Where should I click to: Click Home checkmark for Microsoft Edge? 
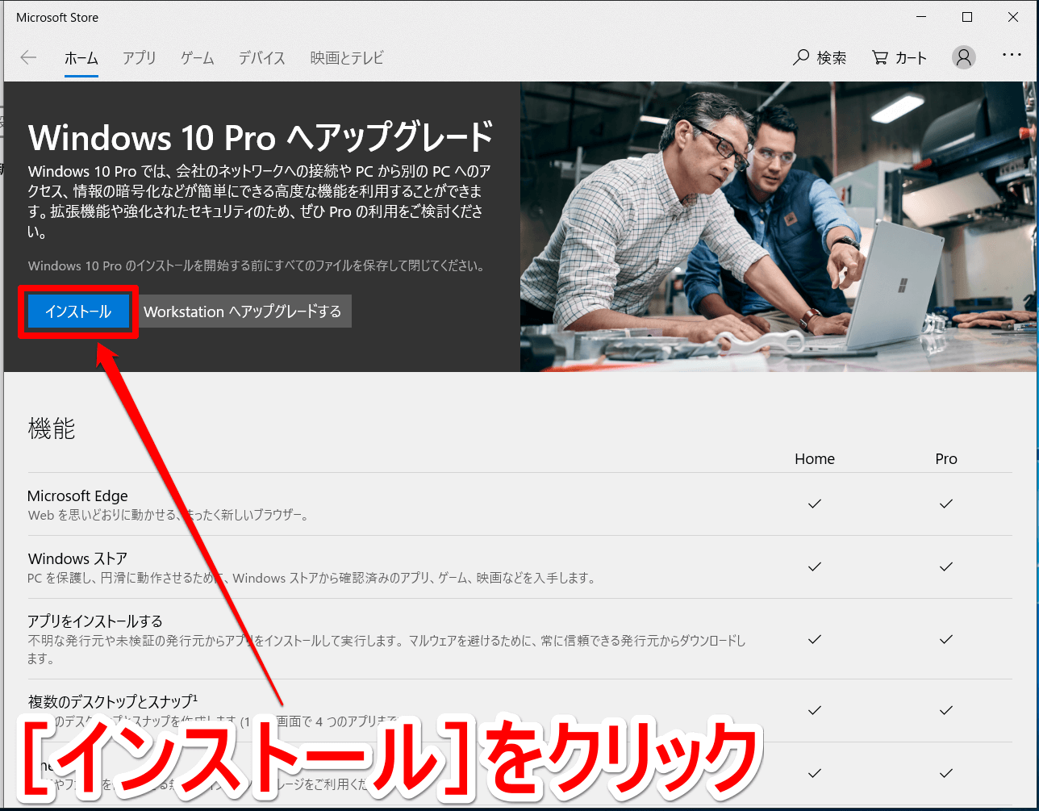tap(815, 504)
